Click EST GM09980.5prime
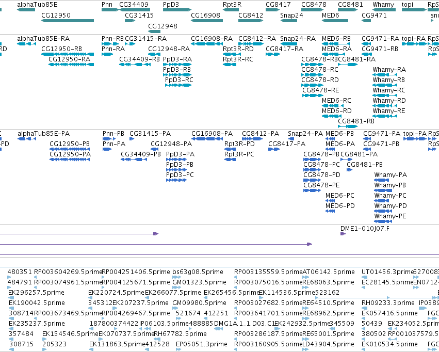Image resolution: width=439 pixels, height=352 pixels. coord(199,303)
